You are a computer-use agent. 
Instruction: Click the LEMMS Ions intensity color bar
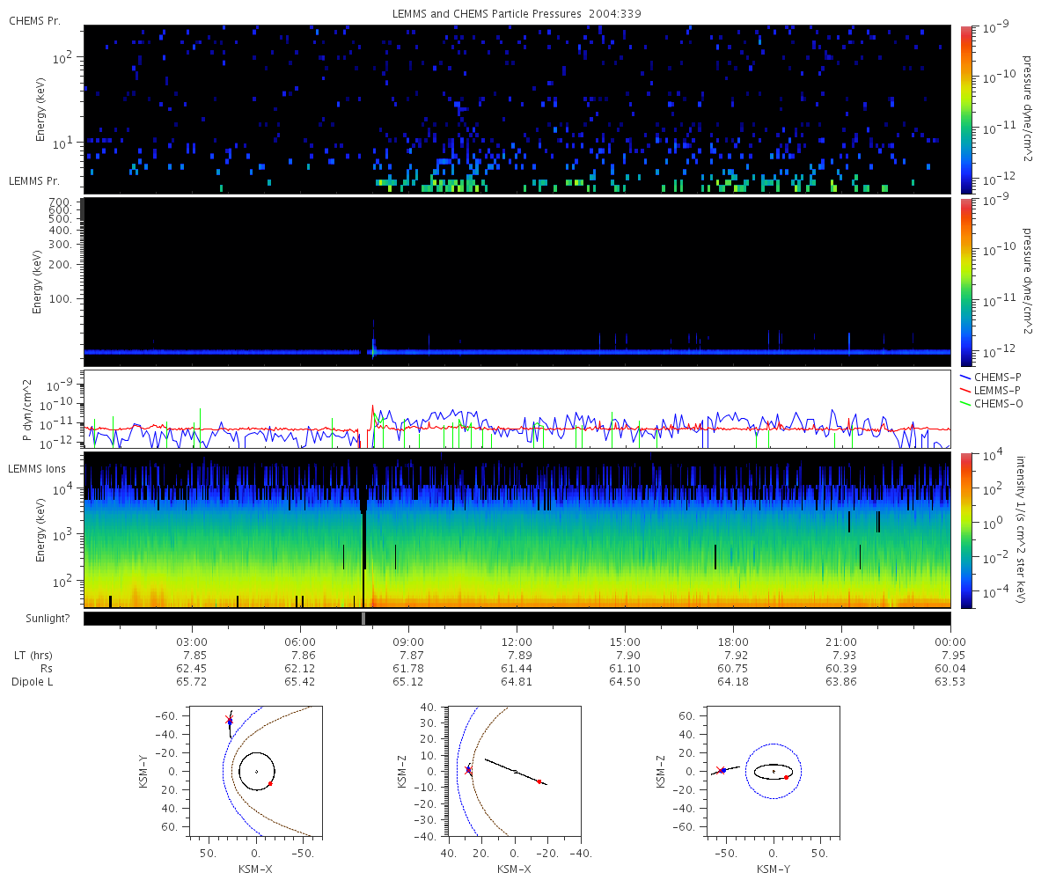(966, 531)
